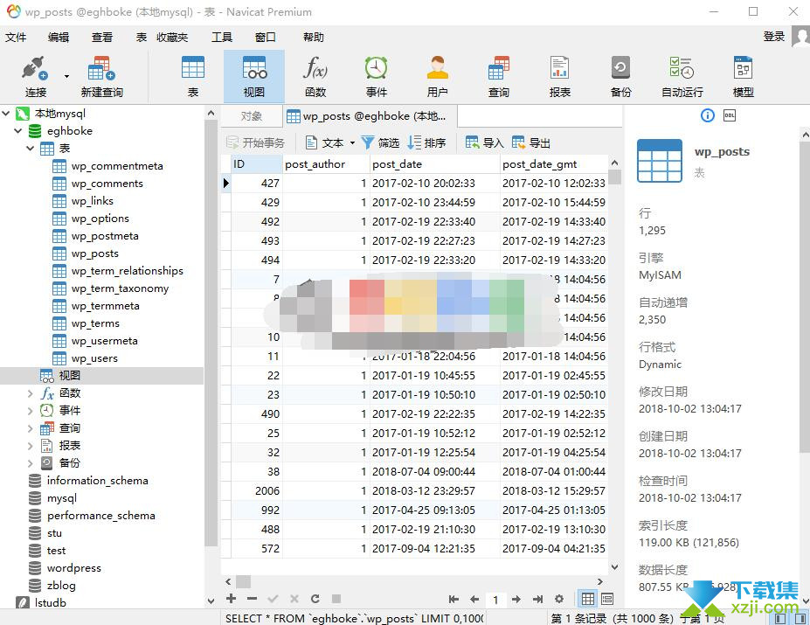Click the page number input field

click(x=495, y=599)
